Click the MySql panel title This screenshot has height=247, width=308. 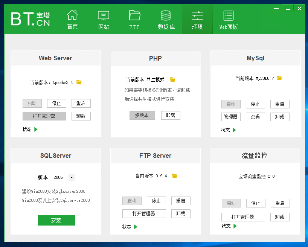(x=255, y=58)
